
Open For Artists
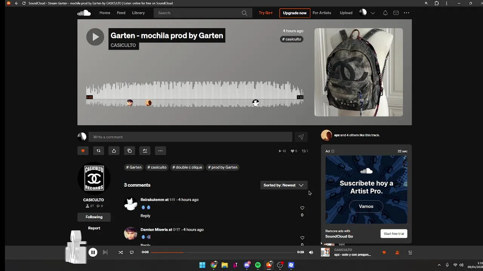point(322,13)
